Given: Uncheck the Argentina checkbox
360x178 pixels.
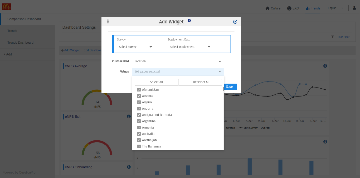Looking at the screenshot, I should [x=139, y=121].
